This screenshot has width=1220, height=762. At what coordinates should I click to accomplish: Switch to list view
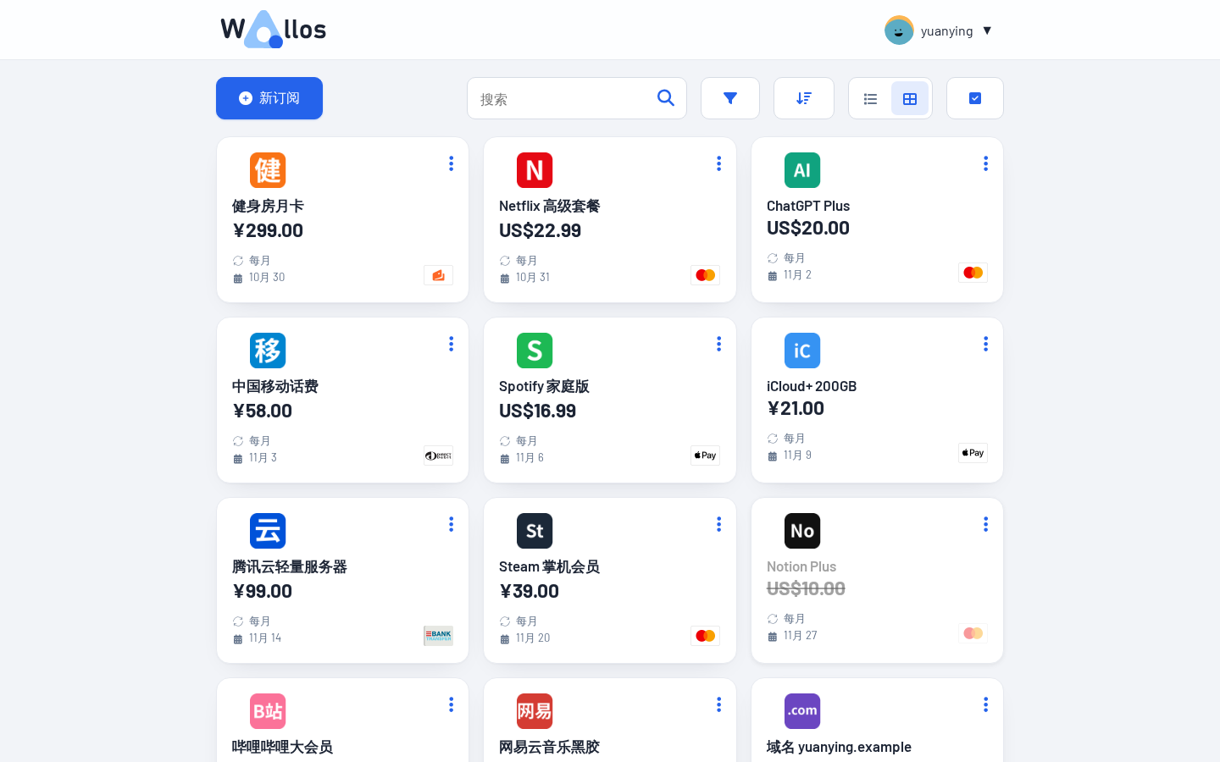point(870,99)
